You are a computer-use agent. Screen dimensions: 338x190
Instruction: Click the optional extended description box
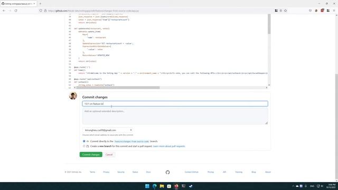coord(175,116)
